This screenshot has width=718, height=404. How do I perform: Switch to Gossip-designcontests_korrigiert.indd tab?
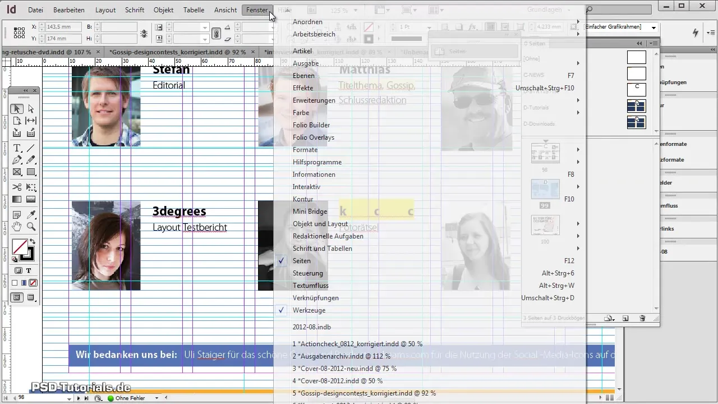click(x=177, y=52)
